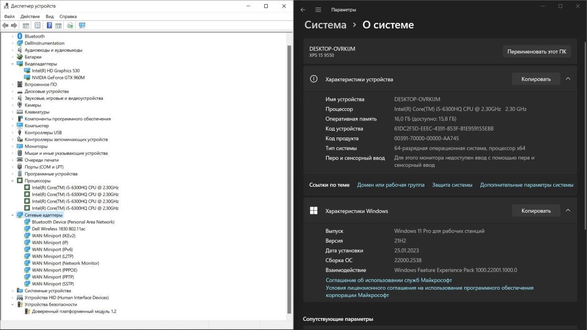Click the blue Help question mark icon

point(49,26)
